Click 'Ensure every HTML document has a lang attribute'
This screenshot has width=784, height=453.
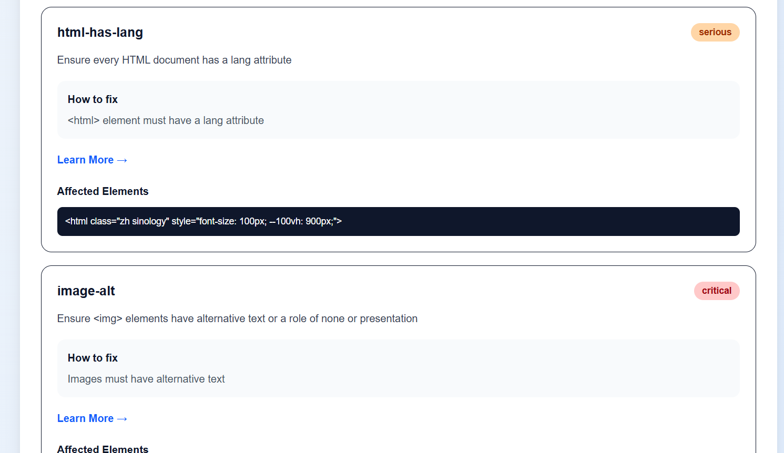click(175, 60)
